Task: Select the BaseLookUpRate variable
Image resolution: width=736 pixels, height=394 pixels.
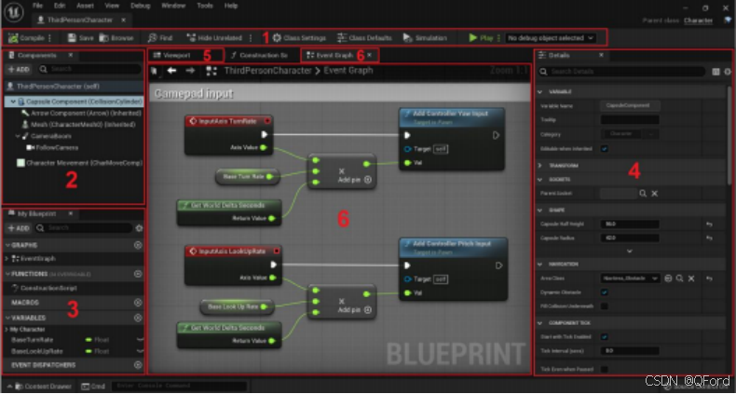Action: [37, 351]
